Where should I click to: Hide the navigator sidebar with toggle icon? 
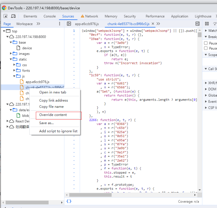[x=69, y=24]
